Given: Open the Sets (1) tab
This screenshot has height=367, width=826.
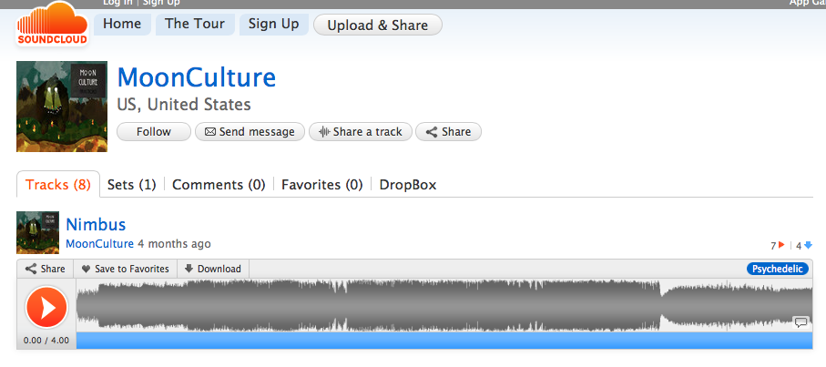Looking at the screenshot, I should pos(132,185).
